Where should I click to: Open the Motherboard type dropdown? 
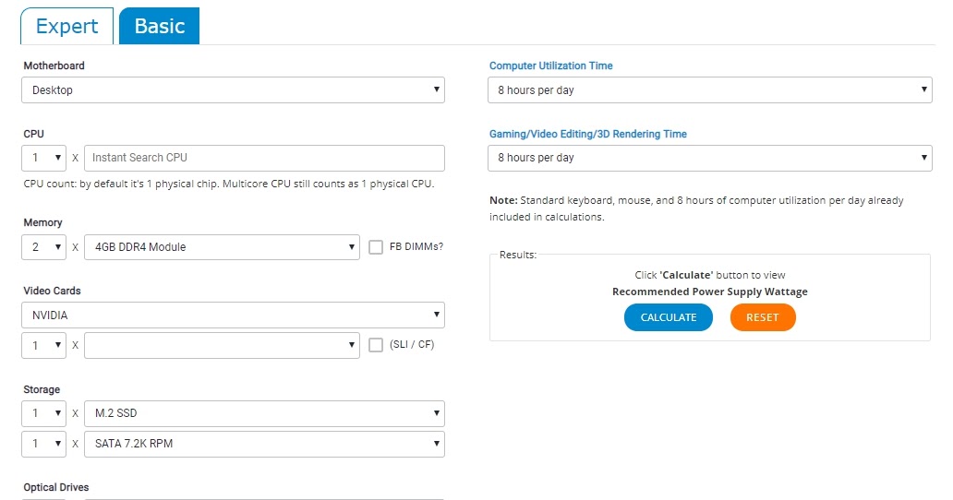coord(233,90)
